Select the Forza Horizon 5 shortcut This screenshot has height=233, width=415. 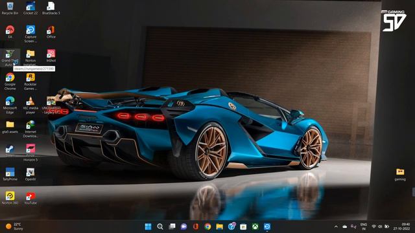tap(30, 153)
